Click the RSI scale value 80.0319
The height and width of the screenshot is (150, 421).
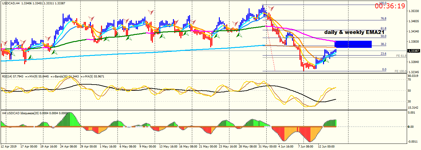coord(414,76)
